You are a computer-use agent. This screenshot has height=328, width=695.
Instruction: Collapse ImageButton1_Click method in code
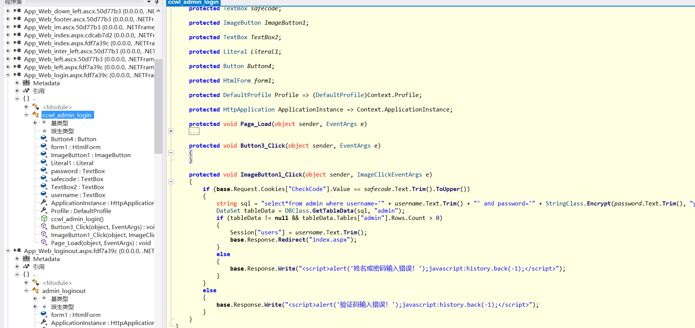coord(171,182)
